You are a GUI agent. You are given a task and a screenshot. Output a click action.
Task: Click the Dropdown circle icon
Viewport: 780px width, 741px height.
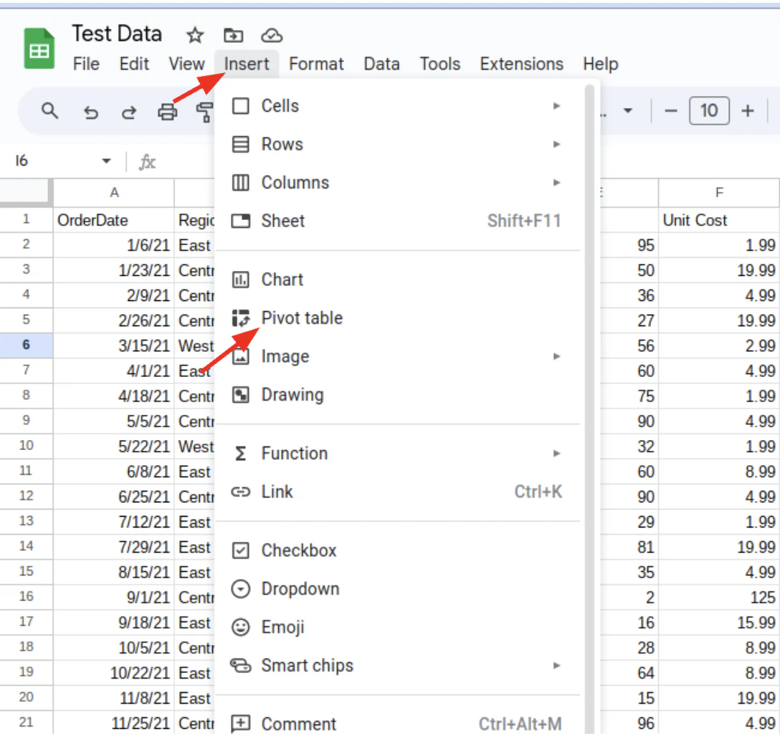click(241, 589)
